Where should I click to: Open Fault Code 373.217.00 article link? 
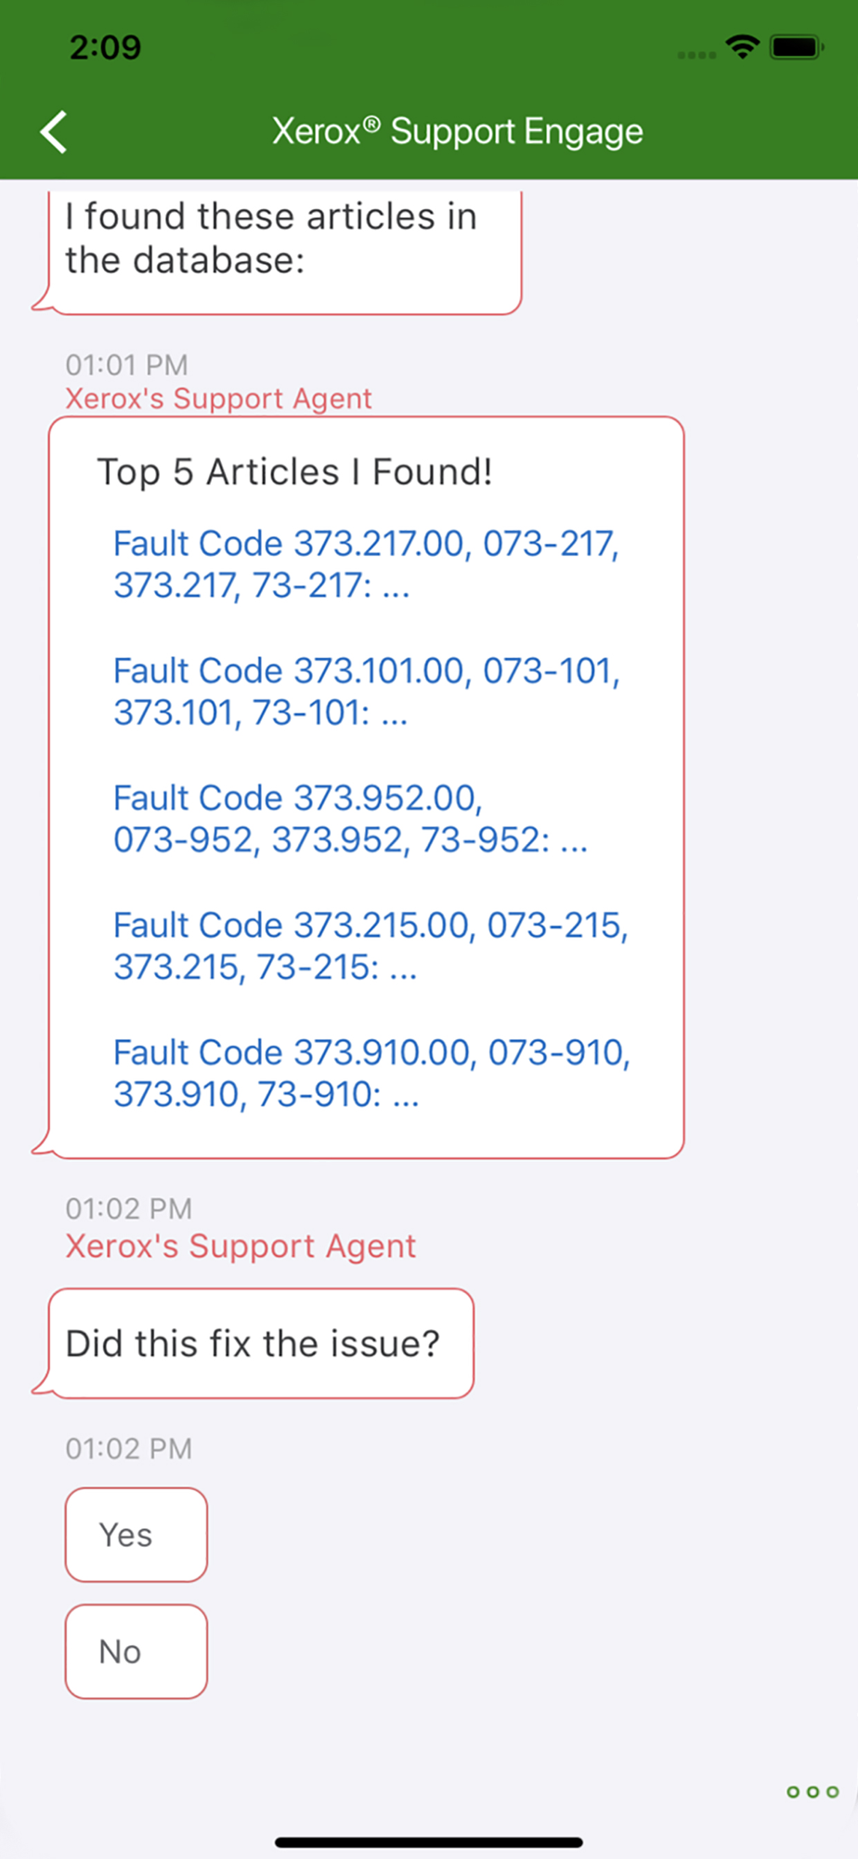366,564
